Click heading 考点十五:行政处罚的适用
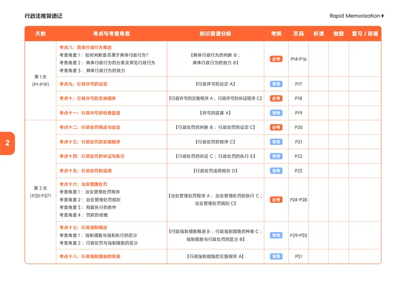Image resolution: width=406 pixels, height=287 pixels. 85,171
